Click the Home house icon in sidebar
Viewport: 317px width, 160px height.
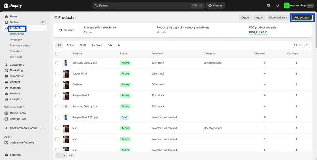(x=6, y=17)
